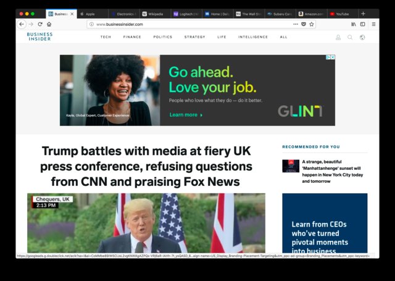Click the browser back arrow button
Viewport: 395px width, 281px height.
tap(22, 24)
